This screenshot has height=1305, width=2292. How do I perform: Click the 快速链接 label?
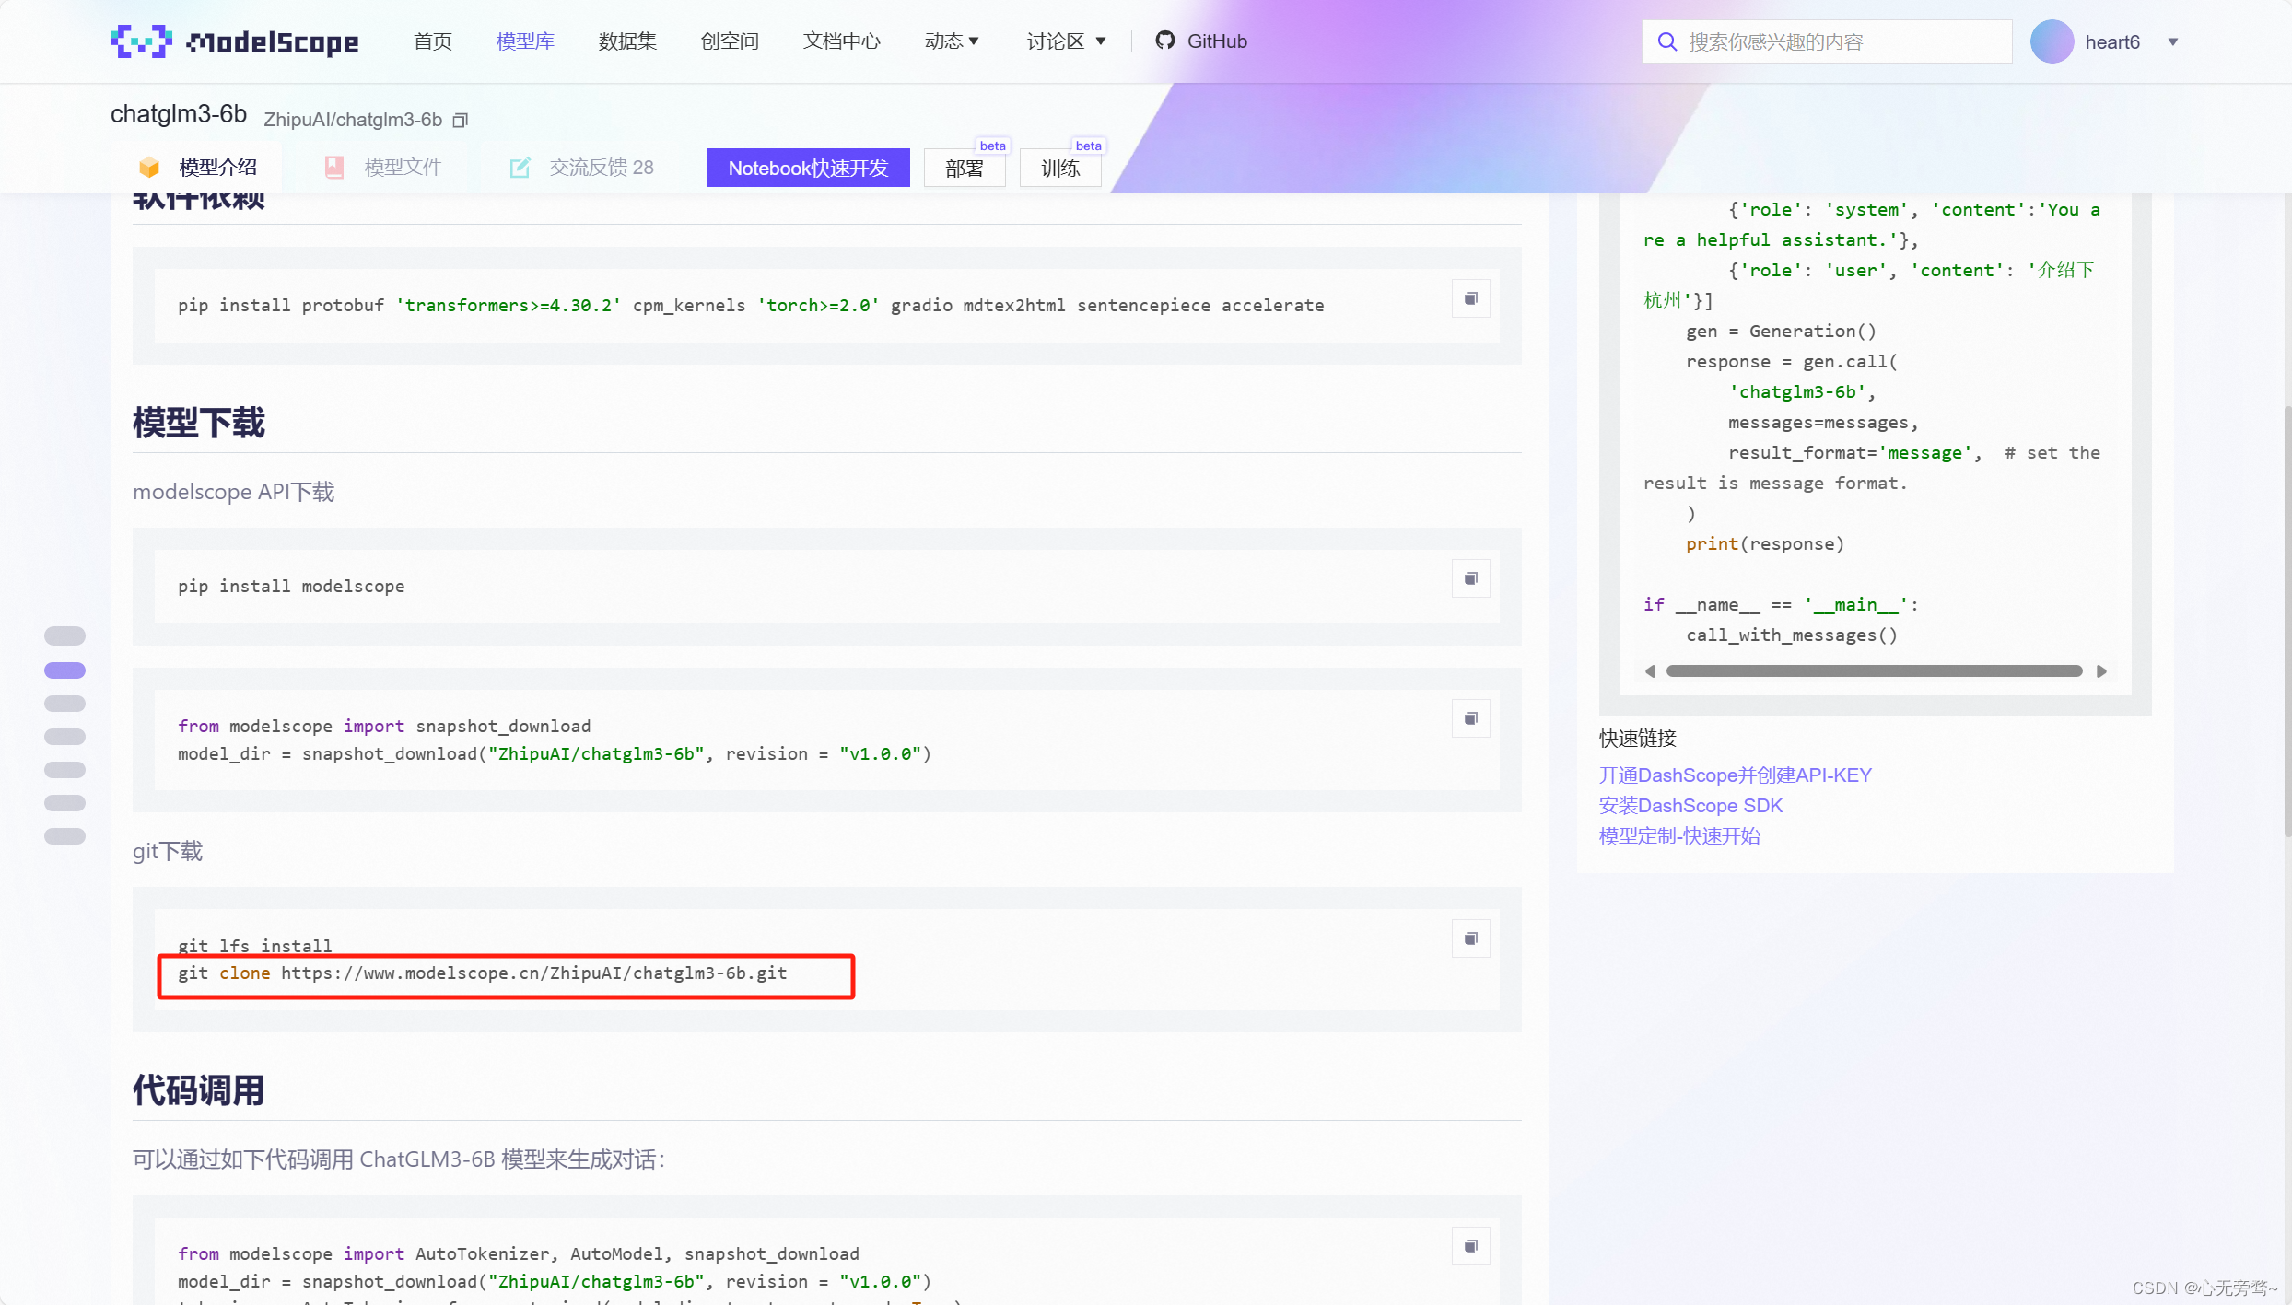click(x=1638, y=739)
